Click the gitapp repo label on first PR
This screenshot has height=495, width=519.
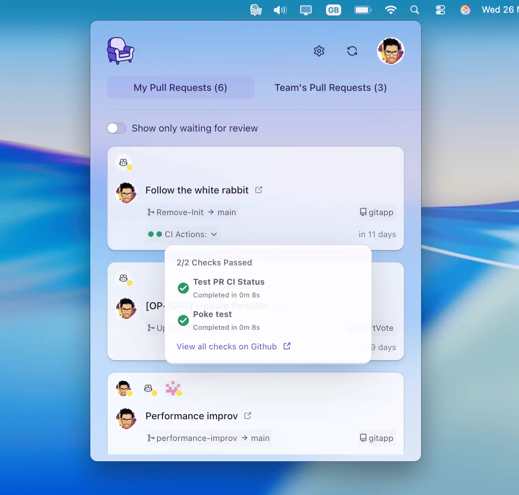pos(377,212)
